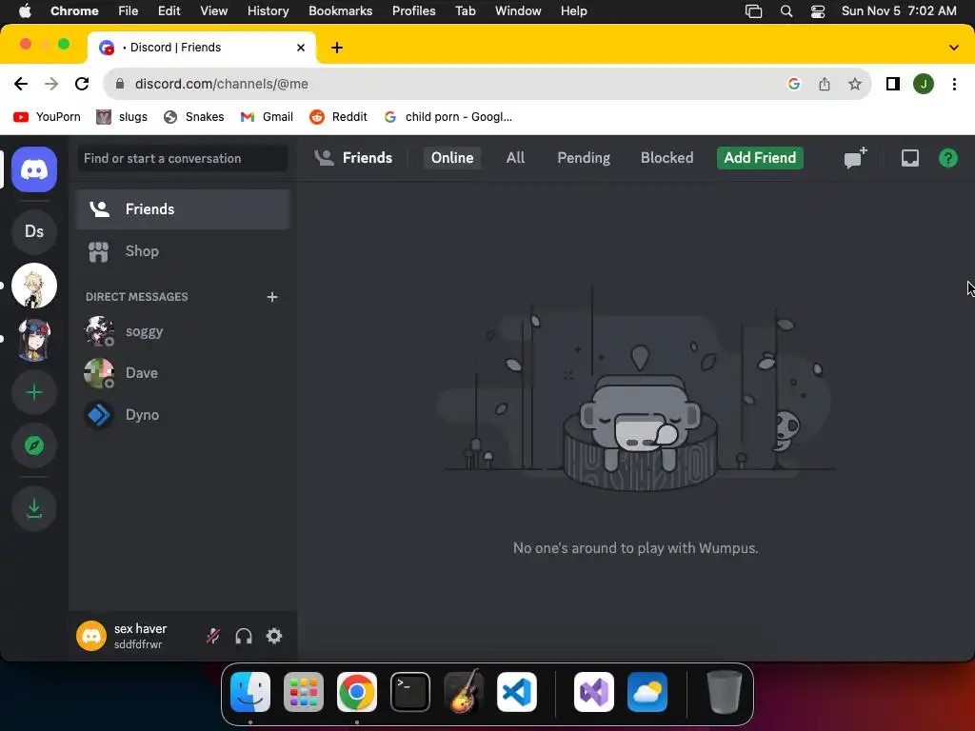Share this page icon

coord(824,84)
